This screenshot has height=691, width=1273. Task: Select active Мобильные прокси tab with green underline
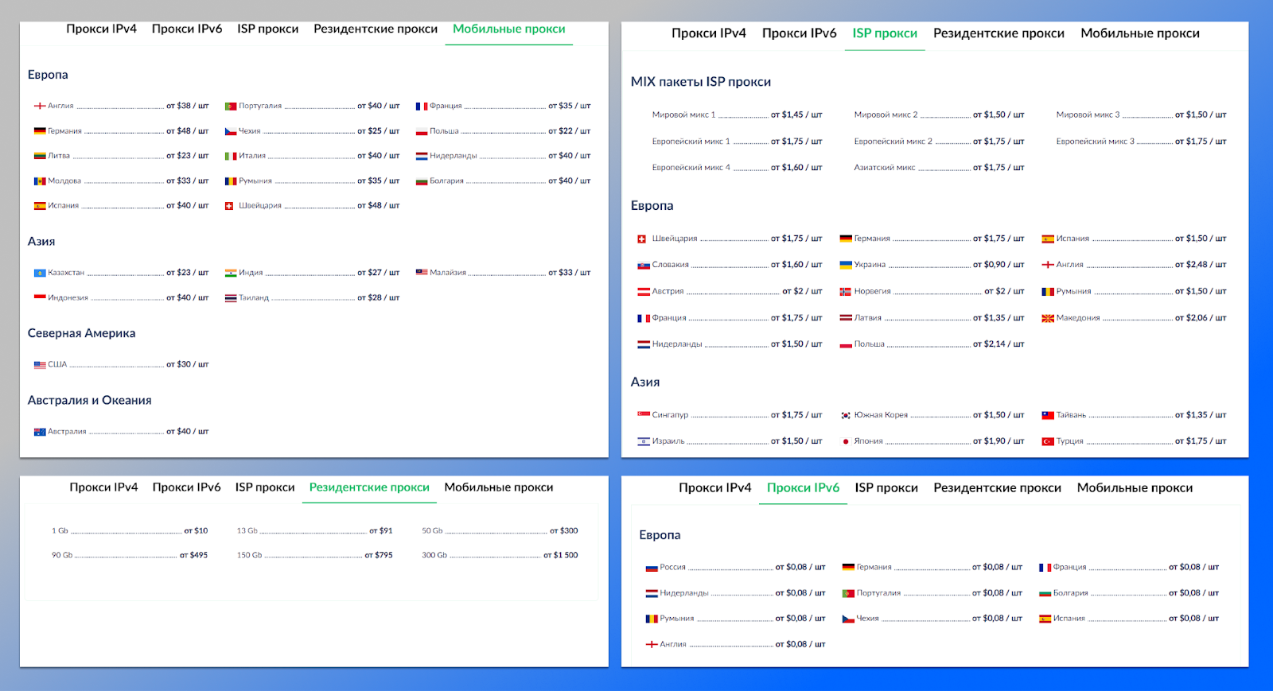pos(509,29)
